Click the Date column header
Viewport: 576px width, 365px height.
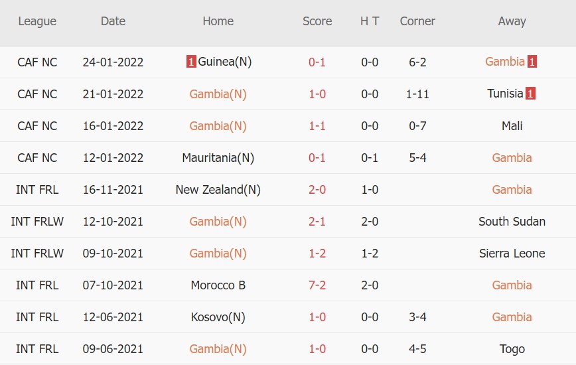113,21
